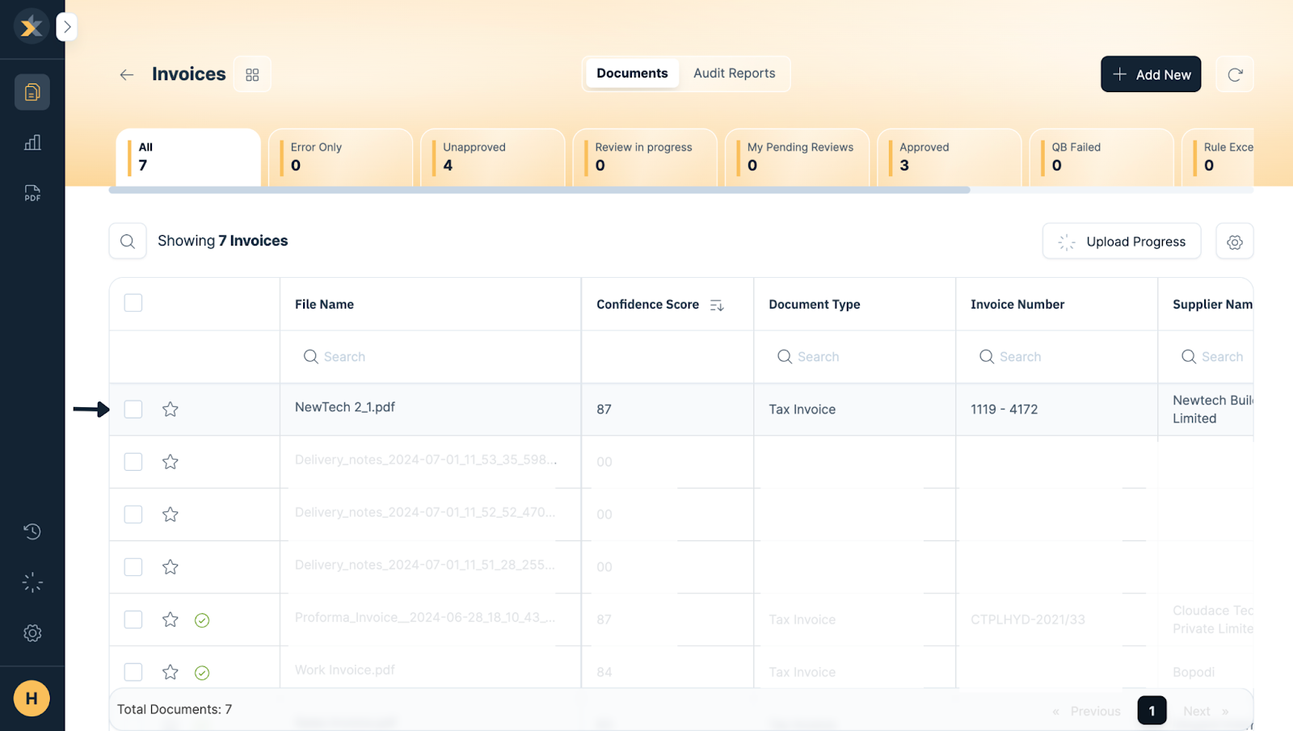Open Upload Progress
The height and width of the screenshot is (731, 1293).
[x=1122, y=242]
